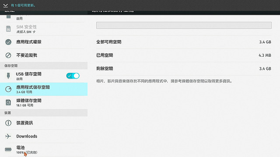
Task: Open 電池 settings
Action: click(x=44, y=150)
